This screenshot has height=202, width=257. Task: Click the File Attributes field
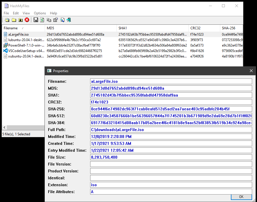click(x=171, y=191)
